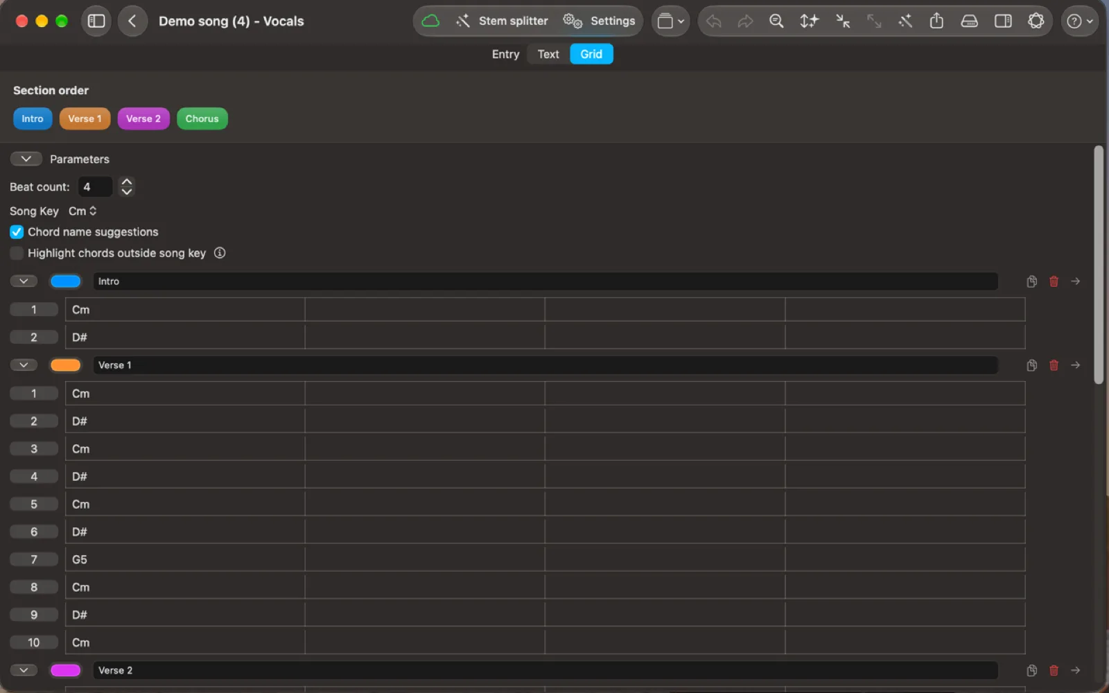Open Settings in the toolbar

coord(600,21)
